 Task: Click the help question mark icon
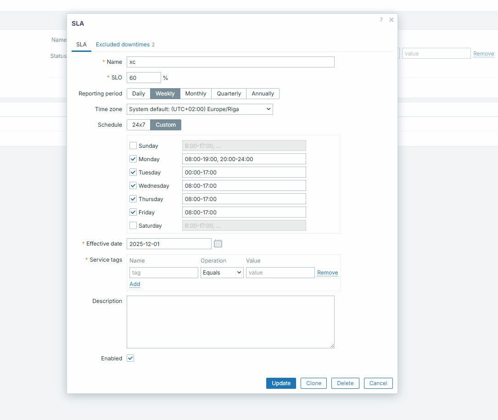click(381, 20)
